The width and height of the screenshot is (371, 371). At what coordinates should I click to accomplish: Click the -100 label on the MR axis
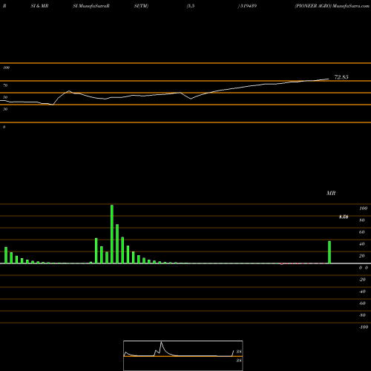click(x=364, y=327)
